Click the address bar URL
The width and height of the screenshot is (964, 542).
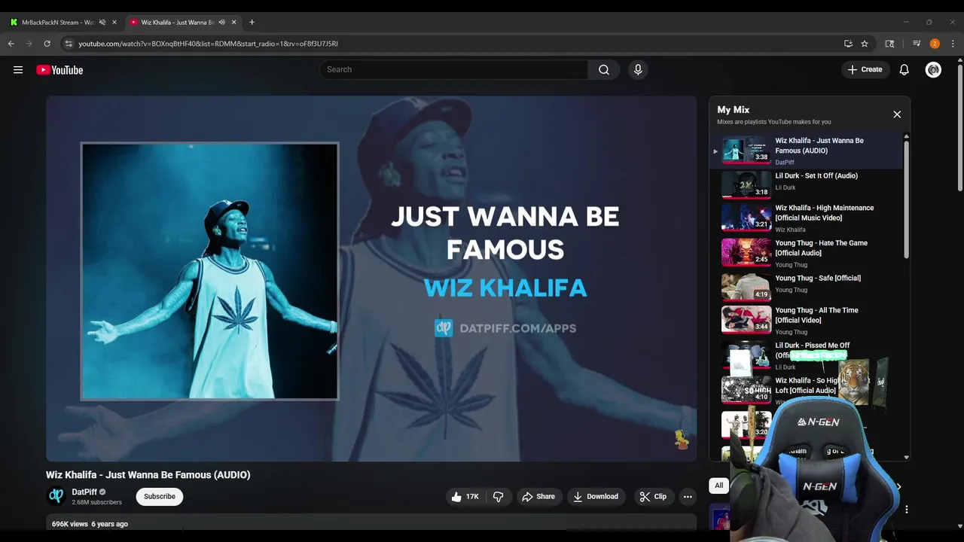pyautogui.click(x=208, y=44)
